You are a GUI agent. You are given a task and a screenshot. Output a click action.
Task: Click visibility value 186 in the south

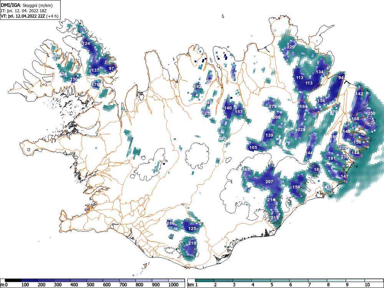coord(170,223)
